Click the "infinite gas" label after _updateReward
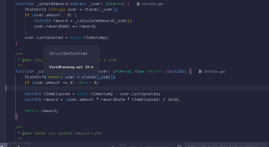 (x=152, y=4)
